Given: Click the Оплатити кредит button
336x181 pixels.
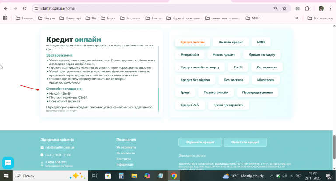Looking at the screenshot, I should pyautogui.click(x=245, y=142).
